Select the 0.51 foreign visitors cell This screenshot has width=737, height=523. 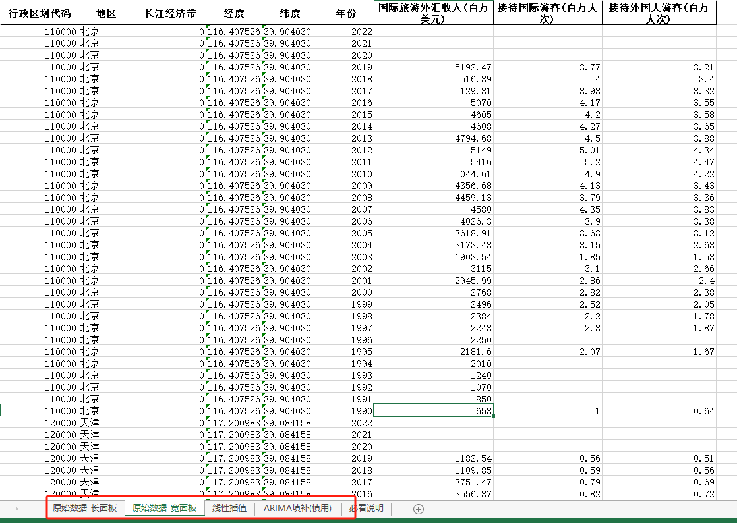pyautogui.click(x=659, y=458)
